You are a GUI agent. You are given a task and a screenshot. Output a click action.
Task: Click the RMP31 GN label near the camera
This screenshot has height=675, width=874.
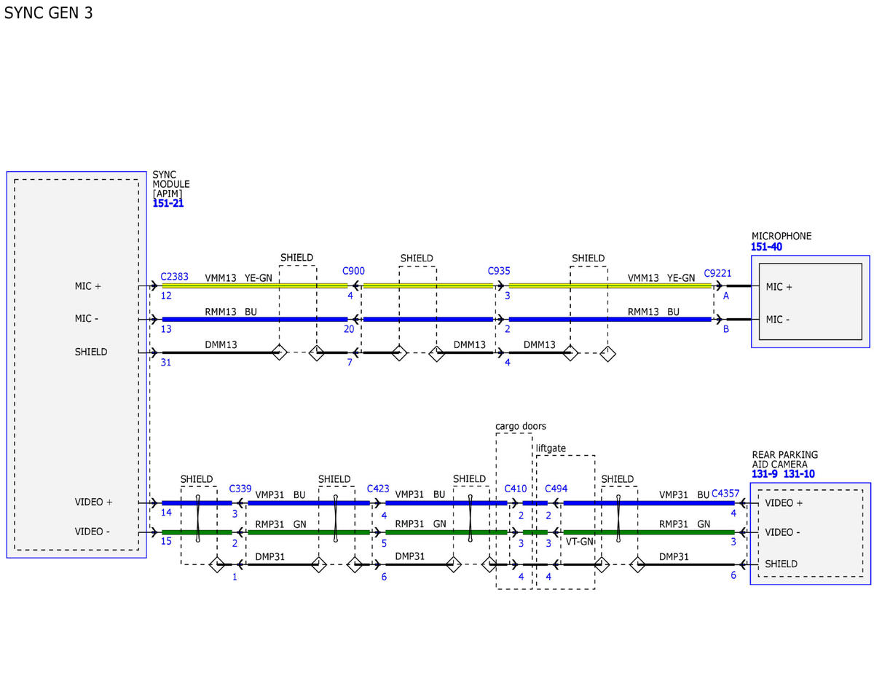(x=685, y=524)
